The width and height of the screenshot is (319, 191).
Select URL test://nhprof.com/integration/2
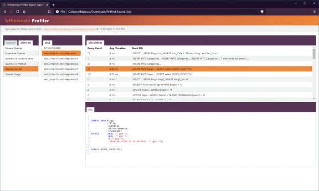click(61, 64)
